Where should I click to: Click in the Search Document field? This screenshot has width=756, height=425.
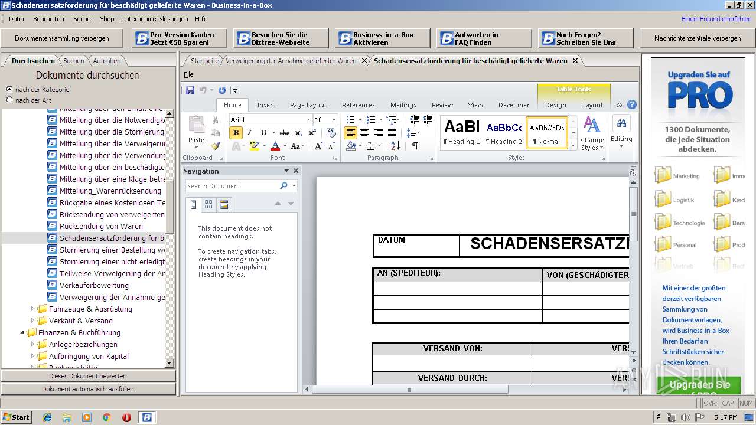[232, 185]
